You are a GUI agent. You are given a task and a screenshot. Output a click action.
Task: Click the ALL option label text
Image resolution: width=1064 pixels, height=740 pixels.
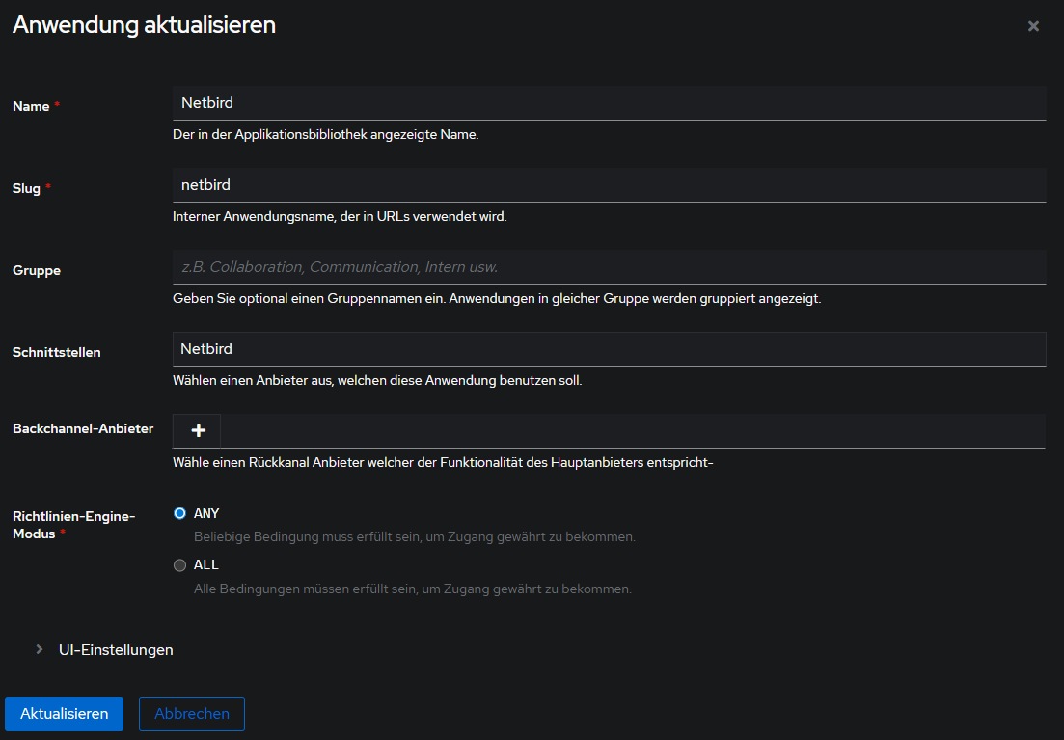(x=206, y=564)
